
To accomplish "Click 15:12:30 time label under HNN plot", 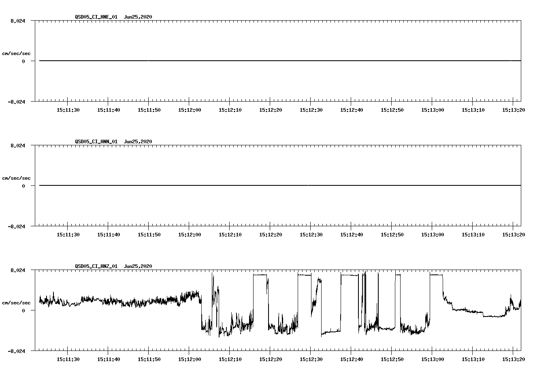I will pyautogui.click(x=311, y=235).
